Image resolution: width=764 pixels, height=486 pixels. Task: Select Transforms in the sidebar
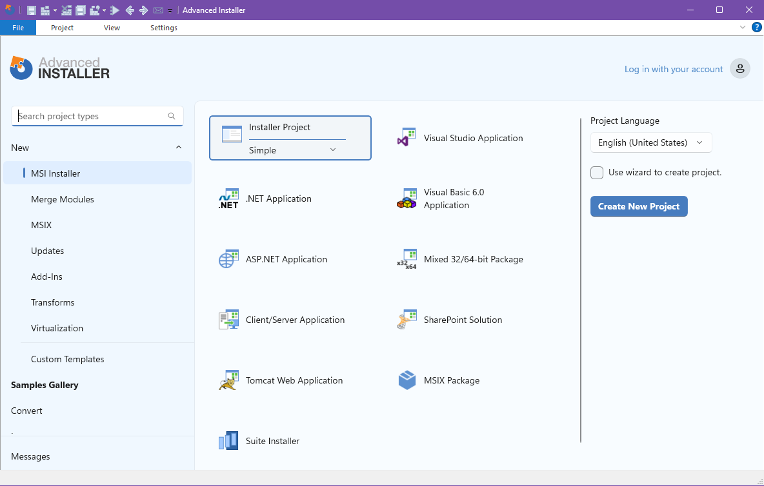pyautogui.click(x=53, y=302)
